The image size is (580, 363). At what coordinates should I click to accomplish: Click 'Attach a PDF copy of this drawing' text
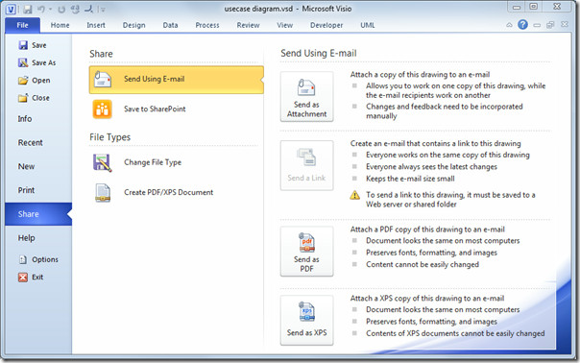pos(427,230)
